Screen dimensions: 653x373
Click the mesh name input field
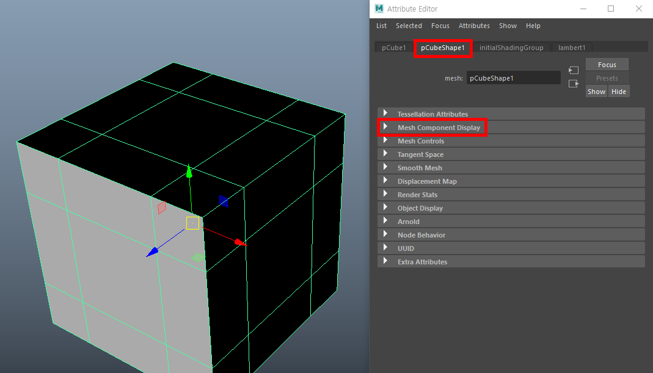[x=513, y=78]
